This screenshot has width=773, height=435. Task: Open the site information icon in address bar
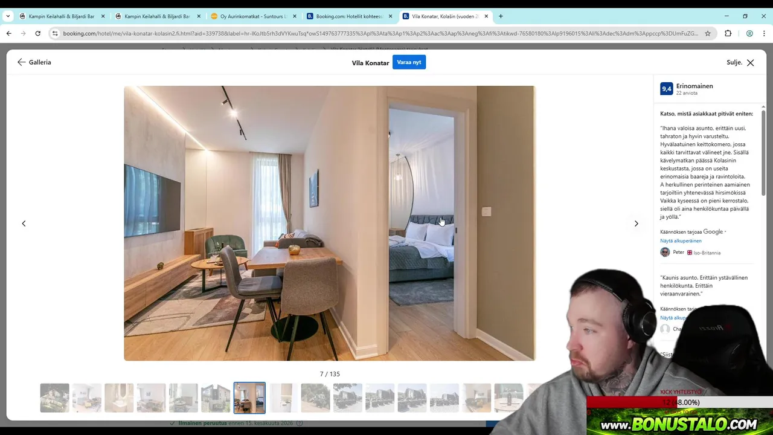55,33
